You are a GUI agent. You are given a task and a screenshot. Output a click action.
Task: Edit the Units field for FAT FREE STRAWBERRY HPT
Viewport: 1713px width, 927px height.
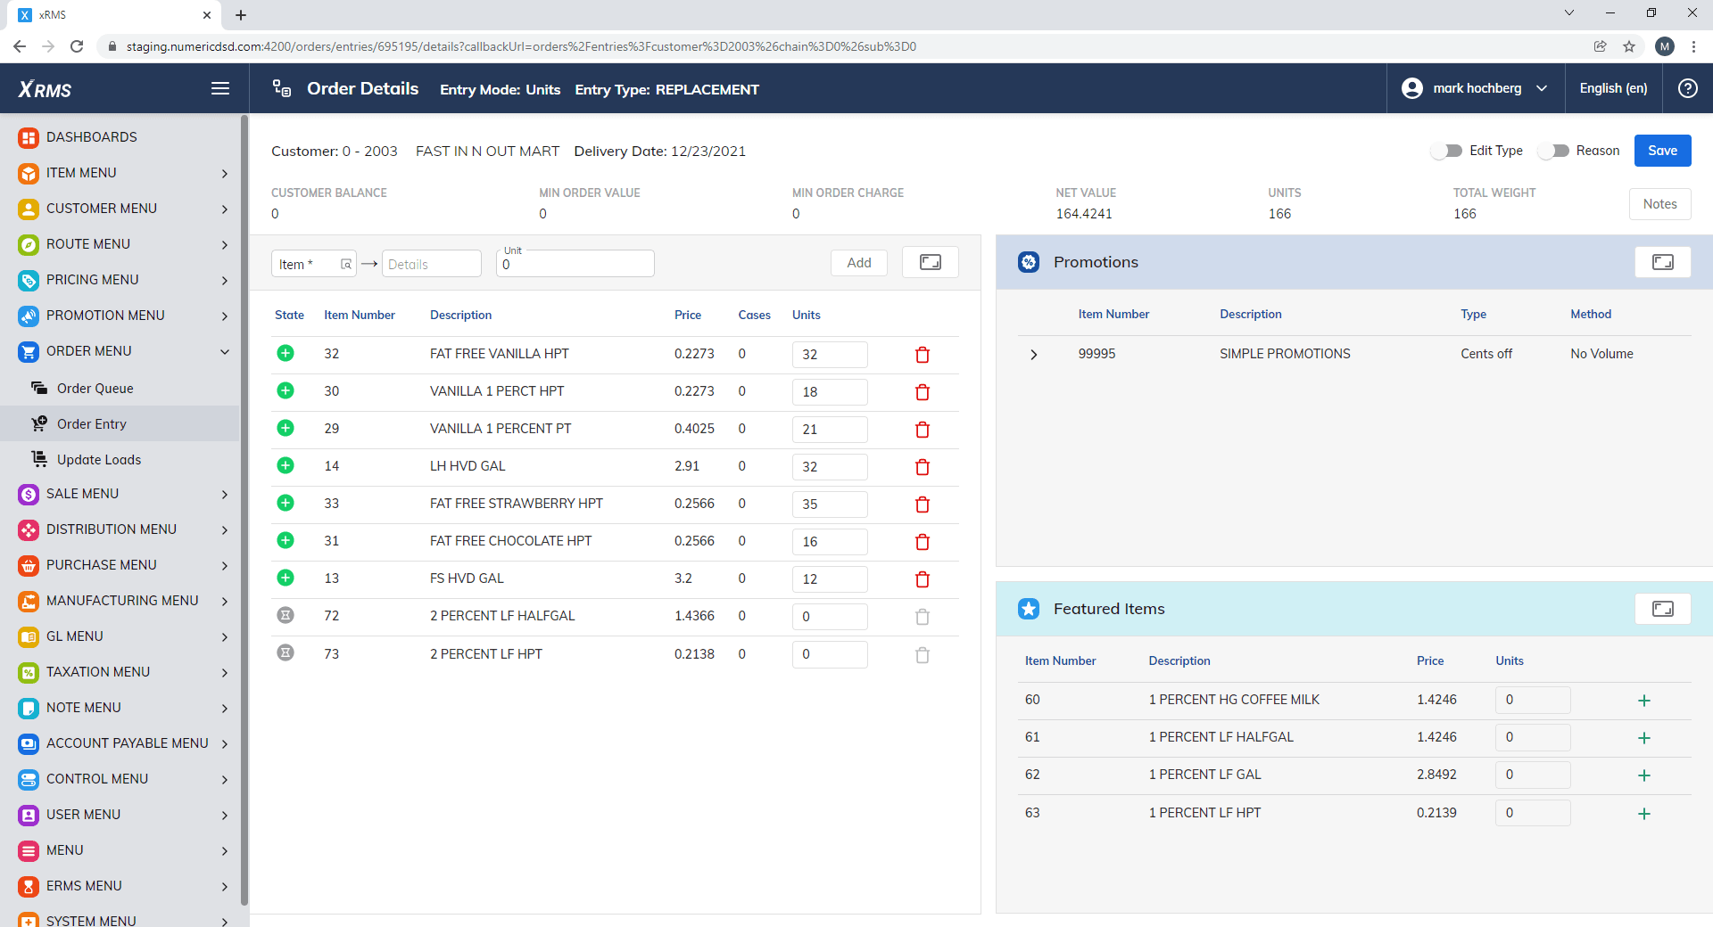pos(830,505)
